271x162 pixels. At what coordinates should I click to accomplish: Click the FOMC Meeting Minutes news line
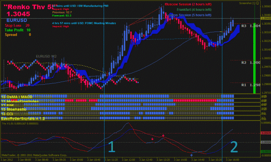84,23
